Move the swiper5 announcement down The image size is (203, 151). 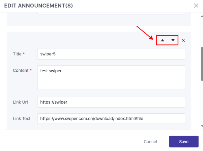[173, 40]
